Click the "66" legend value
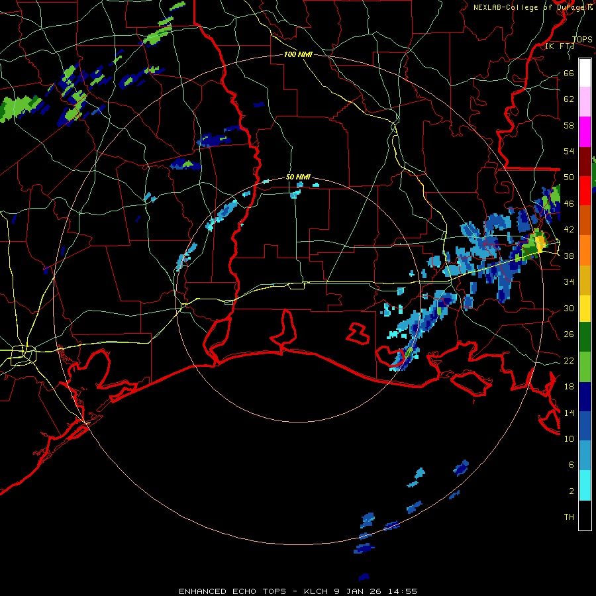 point(569,73)
